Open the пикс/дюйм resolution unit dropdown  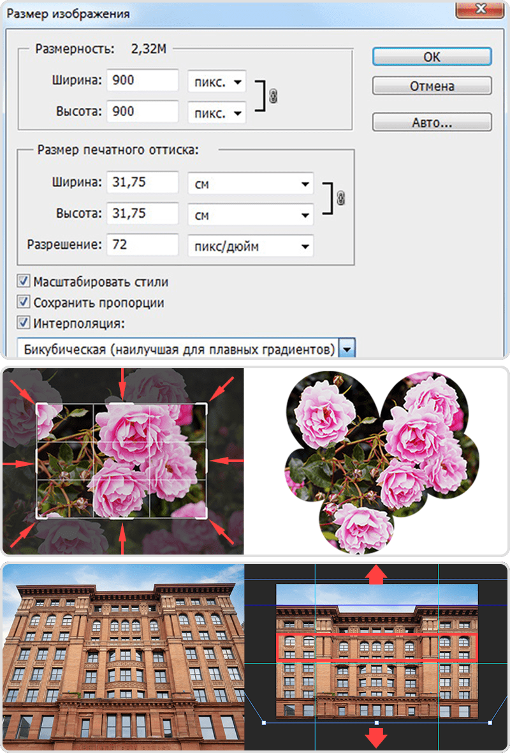[251, 245]
